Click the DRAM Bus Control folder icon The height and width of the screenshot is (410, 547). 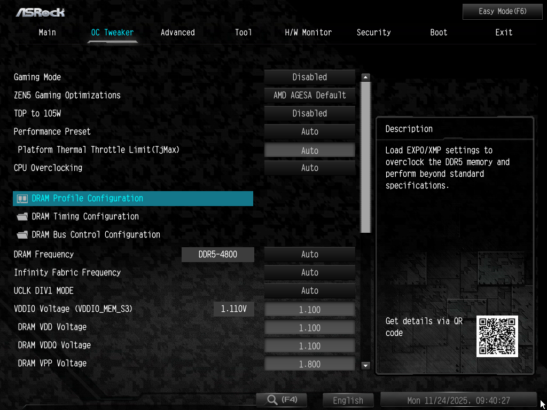[22, 235]
